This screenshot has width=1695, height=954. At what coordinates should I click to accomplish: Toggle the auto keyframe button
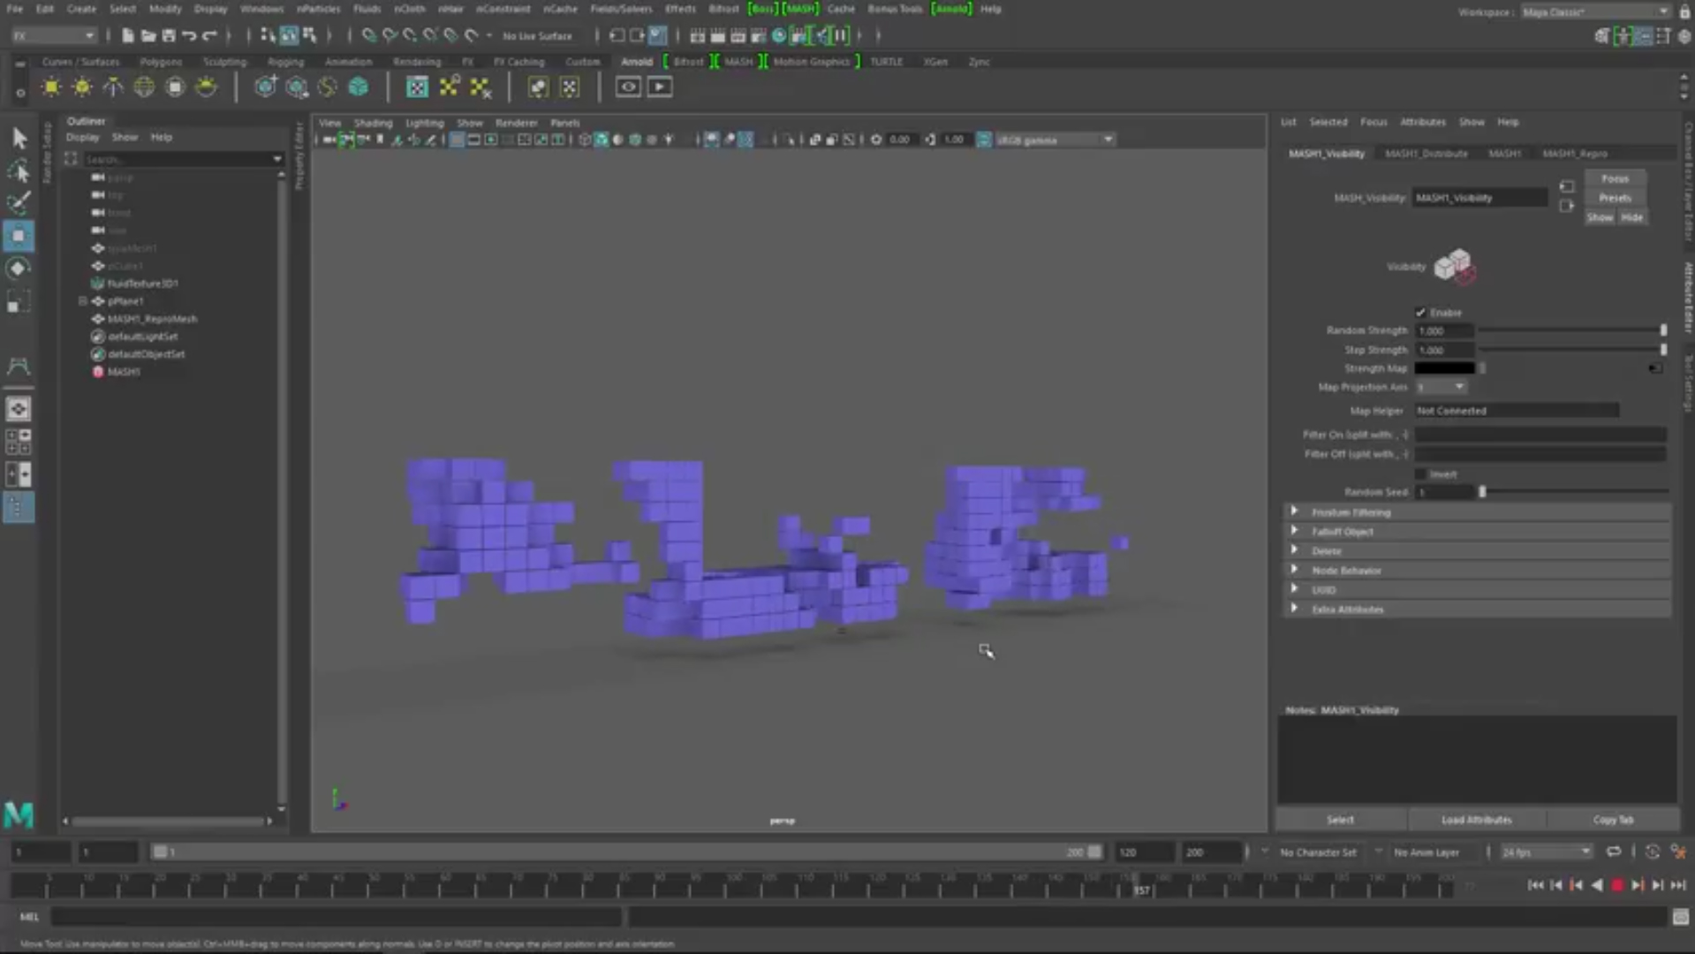1652,852
